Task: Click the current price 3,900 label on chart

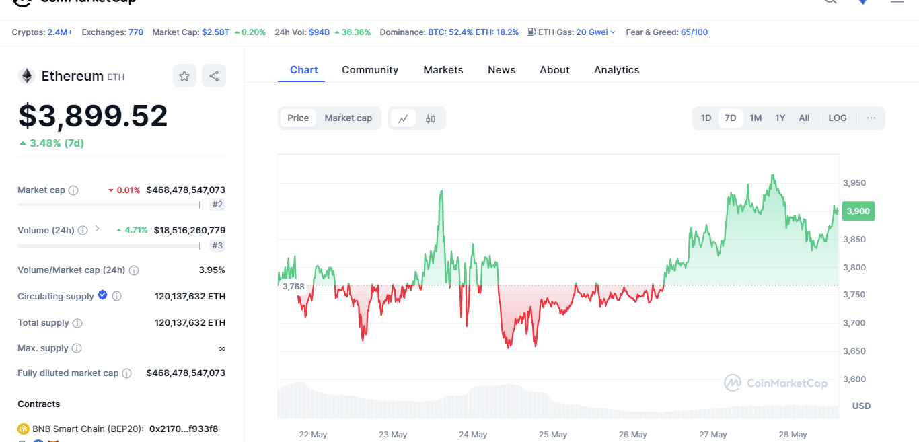Action: point(858,211)
